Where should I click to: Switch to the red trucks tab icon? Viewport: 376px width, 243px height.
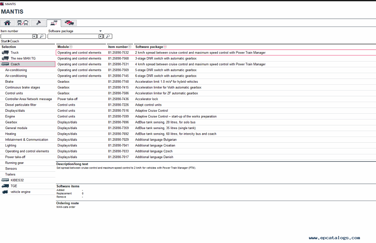69,23
